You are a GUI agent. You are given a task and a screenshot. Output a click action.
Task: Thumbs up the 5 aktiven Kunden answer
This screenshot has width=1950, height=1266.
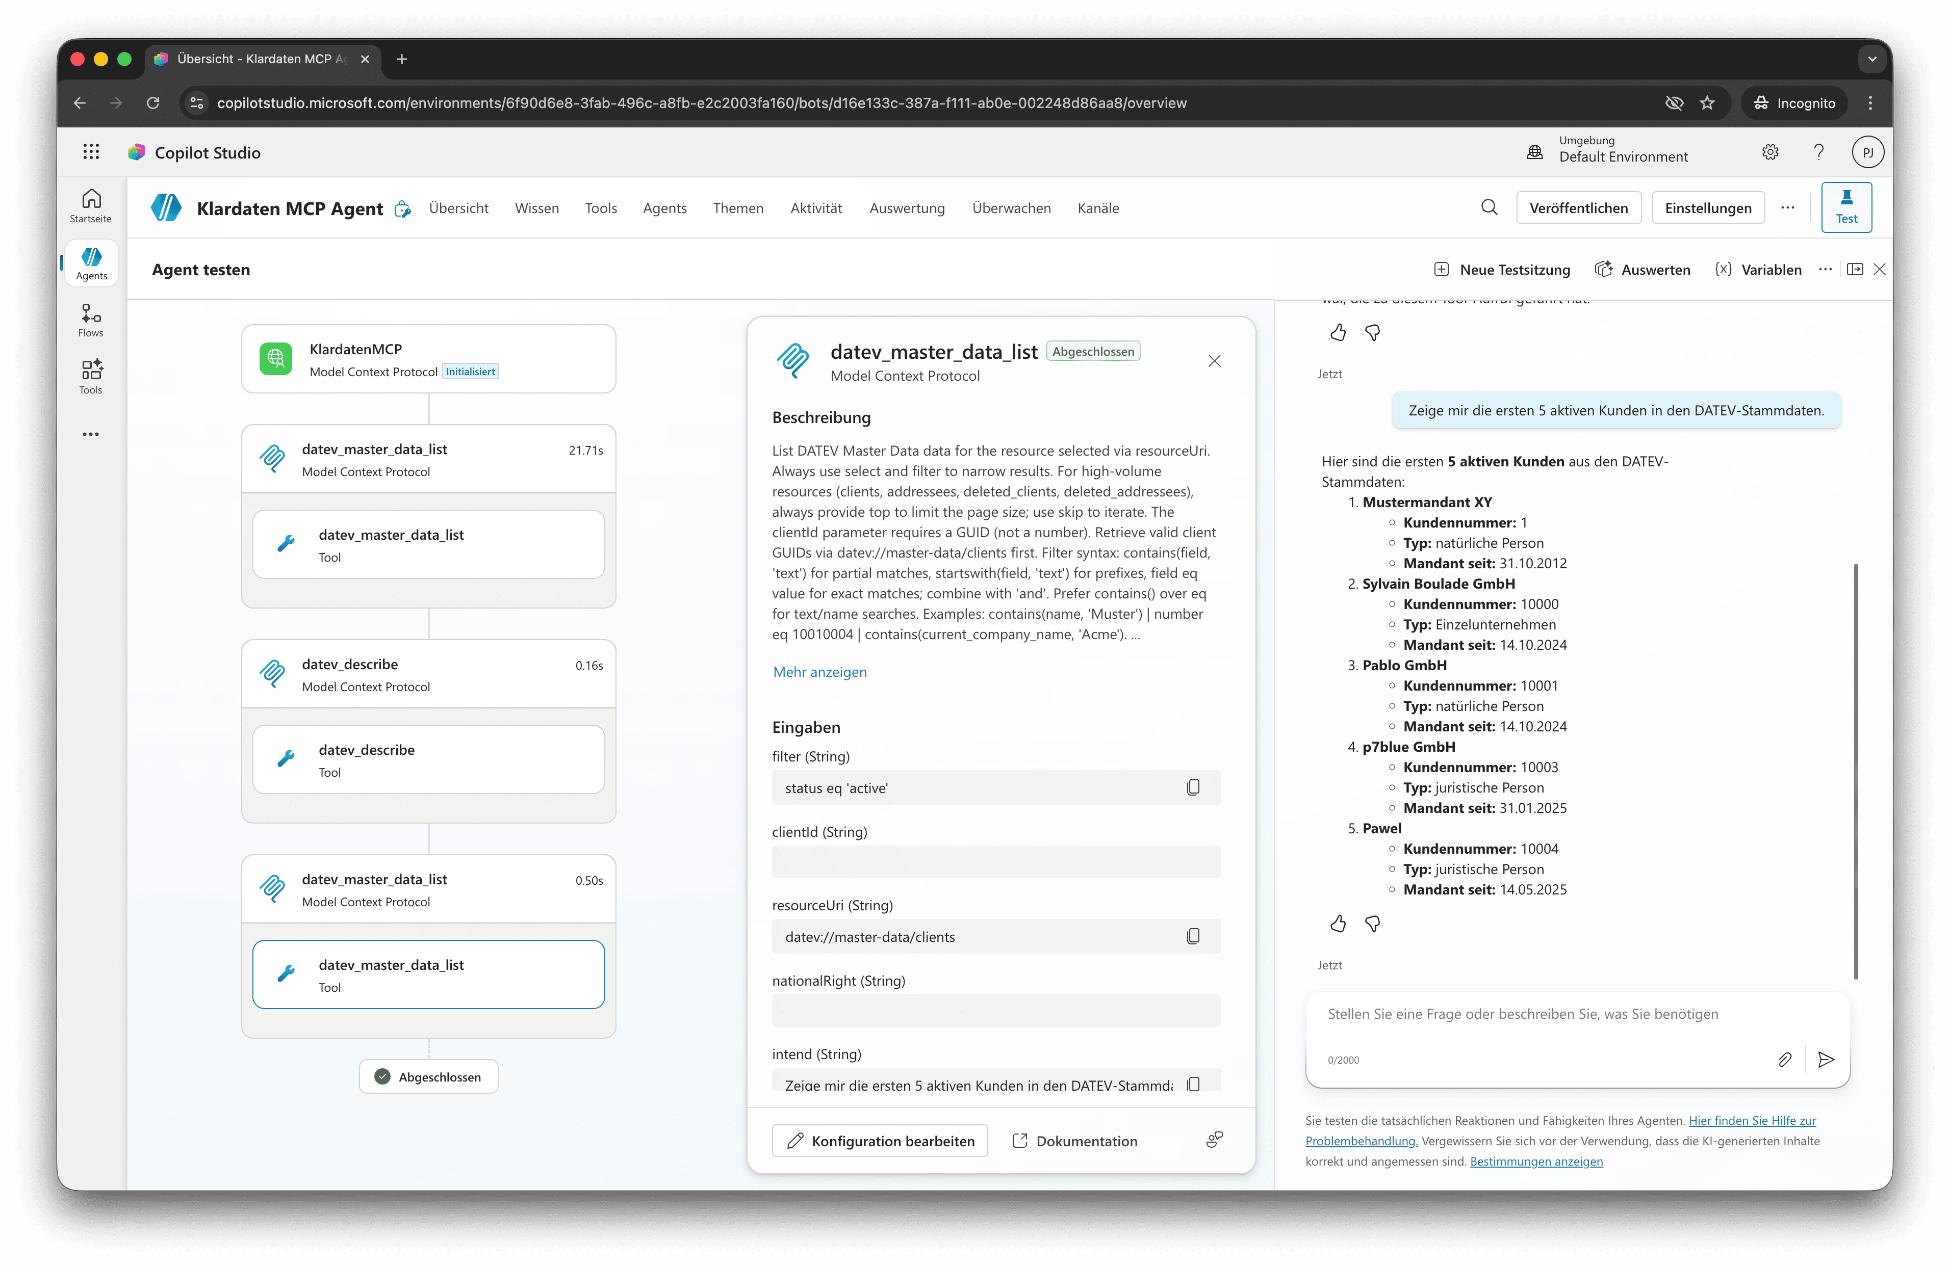coord(1338,924)
